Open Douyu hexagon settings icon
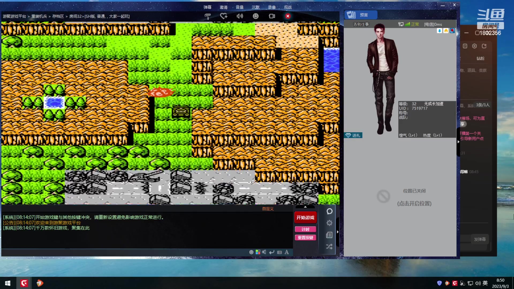Viewport: 514px width, 289px height. pos(474,46)
